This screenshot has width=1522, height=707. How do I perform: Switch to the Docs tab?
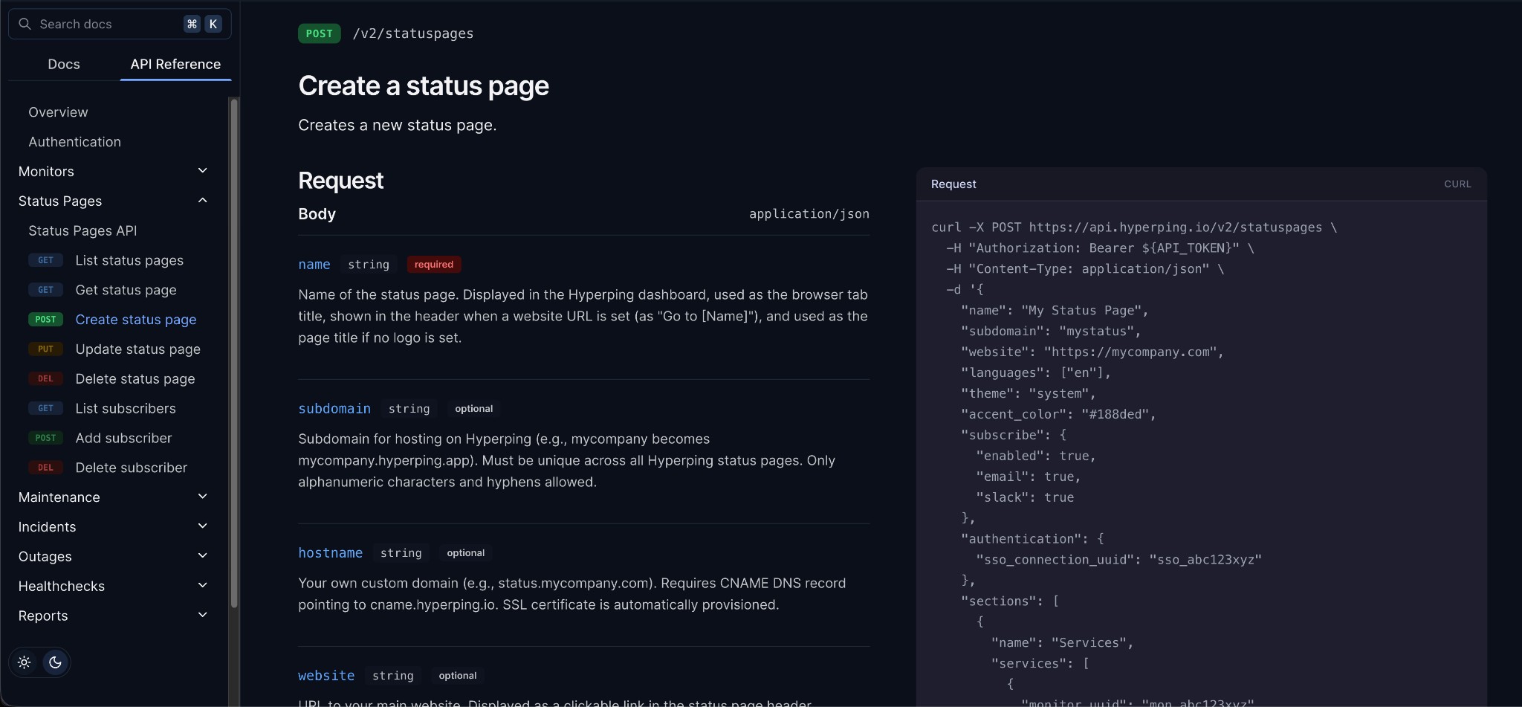(x=64, y=64)
